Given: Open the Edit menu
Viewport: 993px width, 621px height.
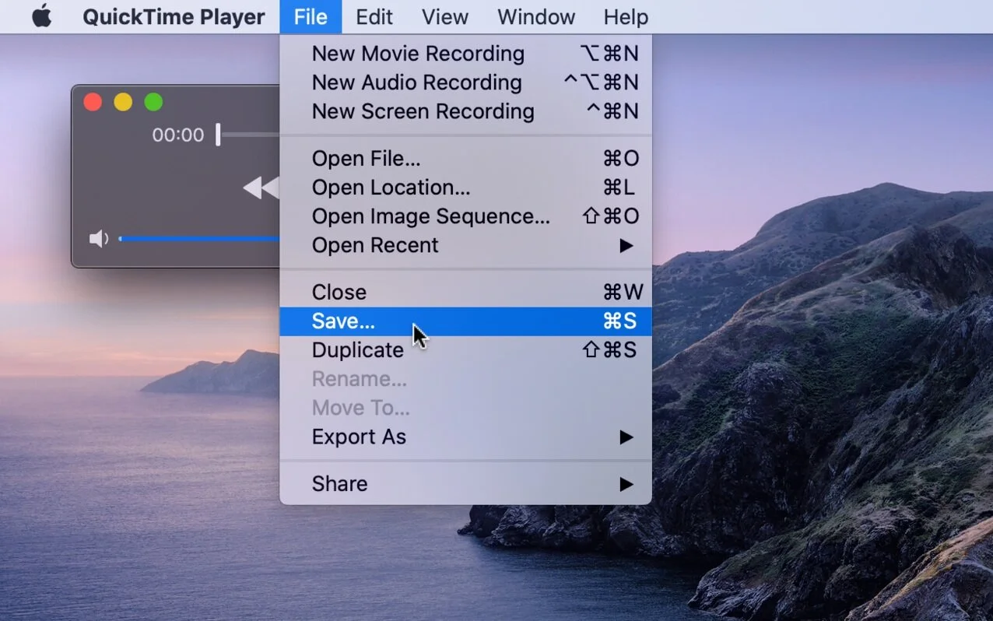Looking at the screenshot, I should pyautogui.click(x=374, y=16).
